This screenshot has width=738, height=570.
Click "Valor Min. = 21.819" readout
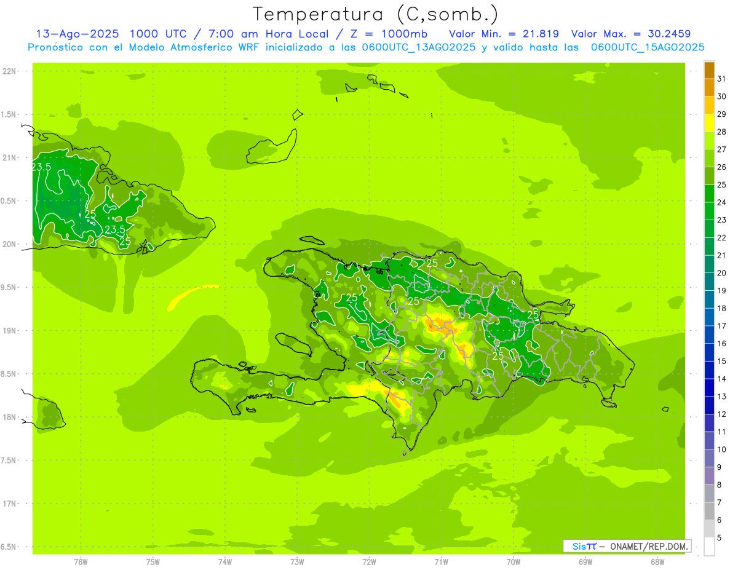504,34
